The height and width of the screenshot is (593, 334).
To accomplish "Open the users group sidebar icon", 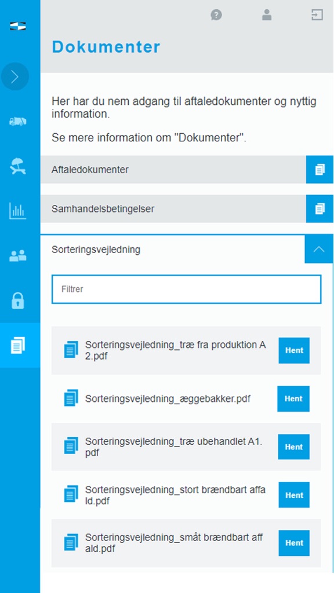I will click(x=18, y=255).
